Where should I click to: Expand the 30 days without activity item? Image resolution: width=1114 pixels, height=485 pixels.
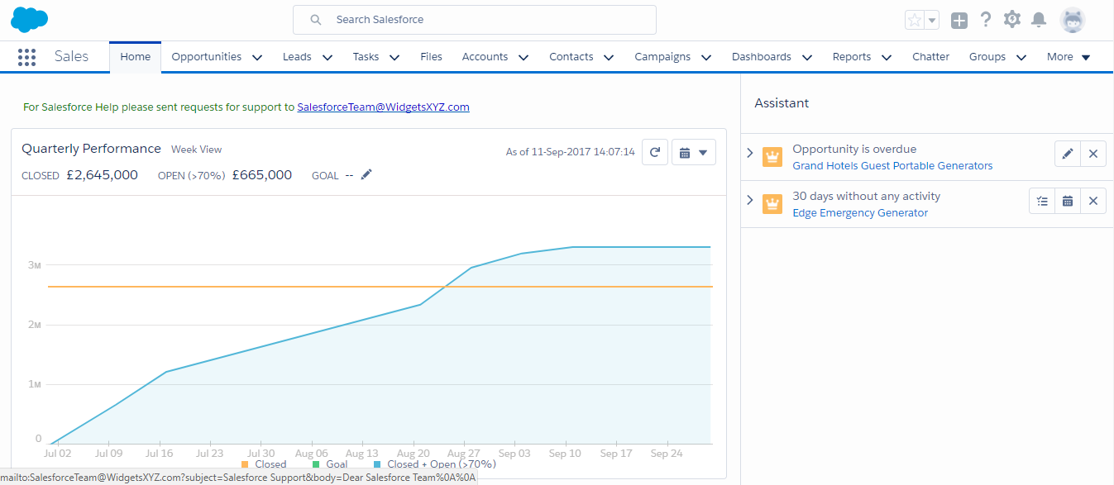click(x=750, y=200)
